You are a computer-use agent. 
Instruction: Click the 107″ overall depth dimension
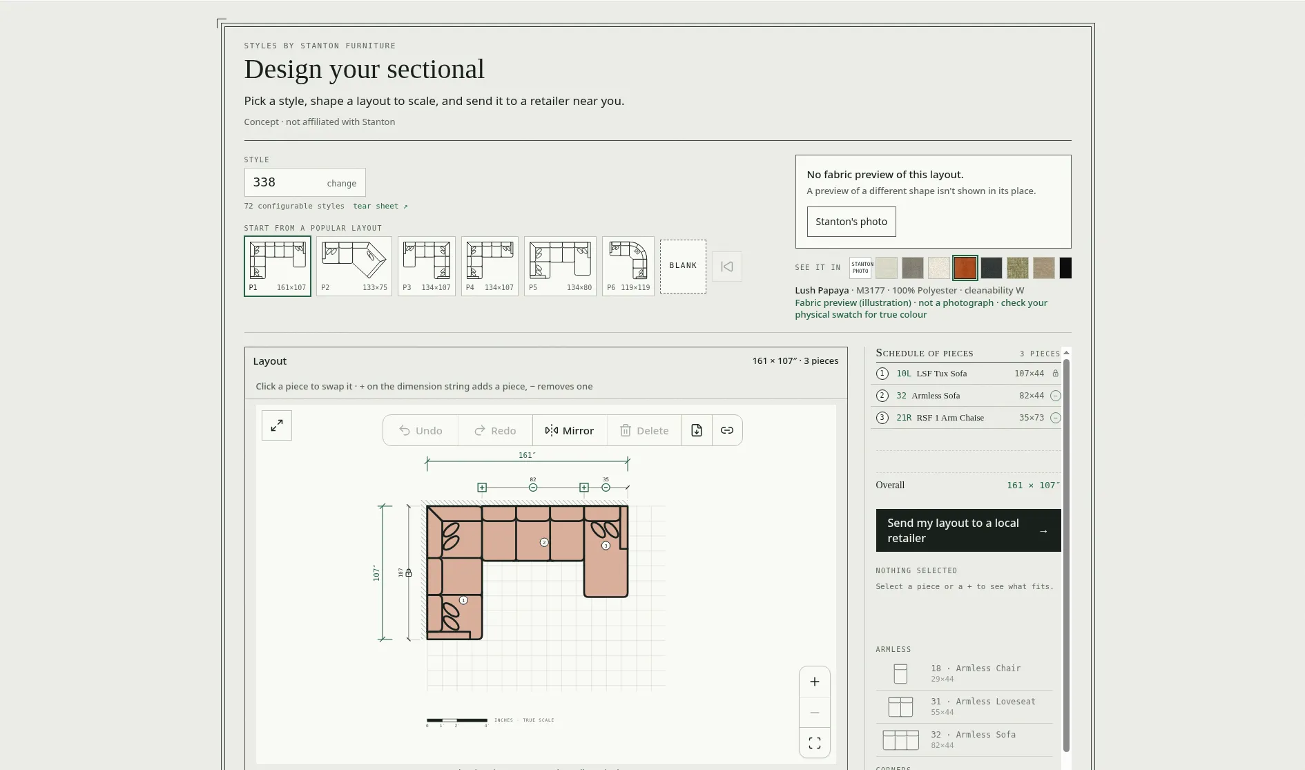pyautogui.click(x=376, y=572)
